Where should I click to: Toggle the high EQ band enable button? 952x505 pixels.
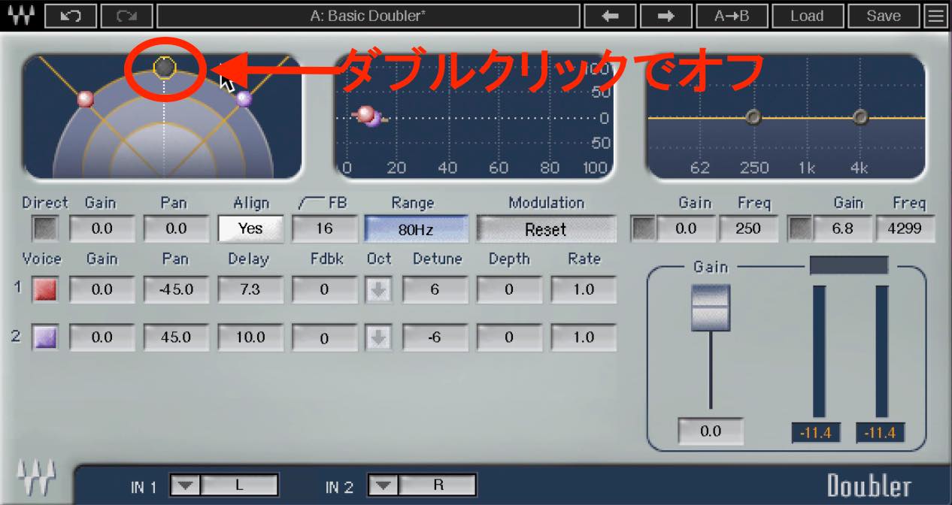click(x=799, y=228)
